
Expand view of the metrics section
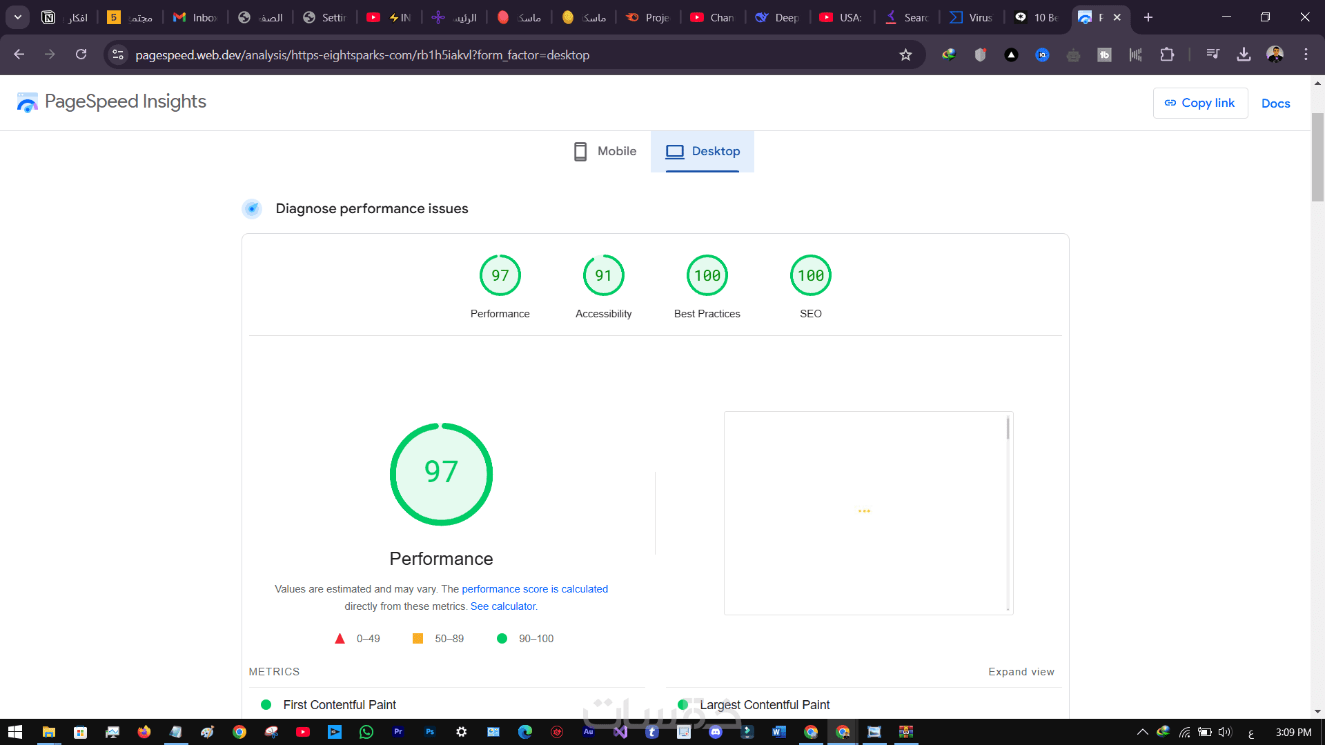point(1021,672)
